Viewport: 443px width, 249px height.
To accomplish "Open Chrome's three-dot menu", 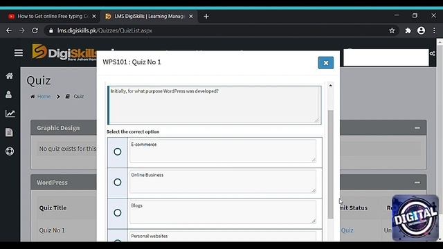I will [x=434, y=30].
